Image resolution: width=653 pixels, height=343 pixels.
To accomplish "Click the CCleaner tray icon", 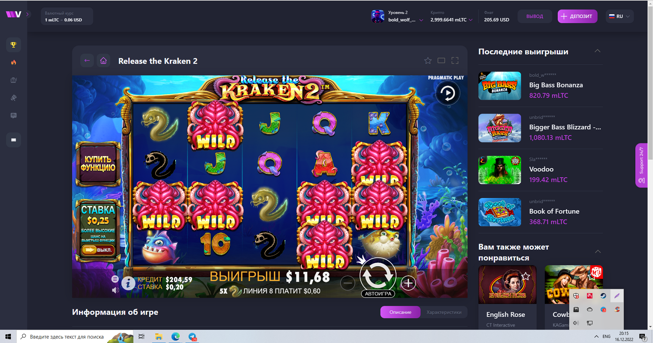I will click(617, 310).
